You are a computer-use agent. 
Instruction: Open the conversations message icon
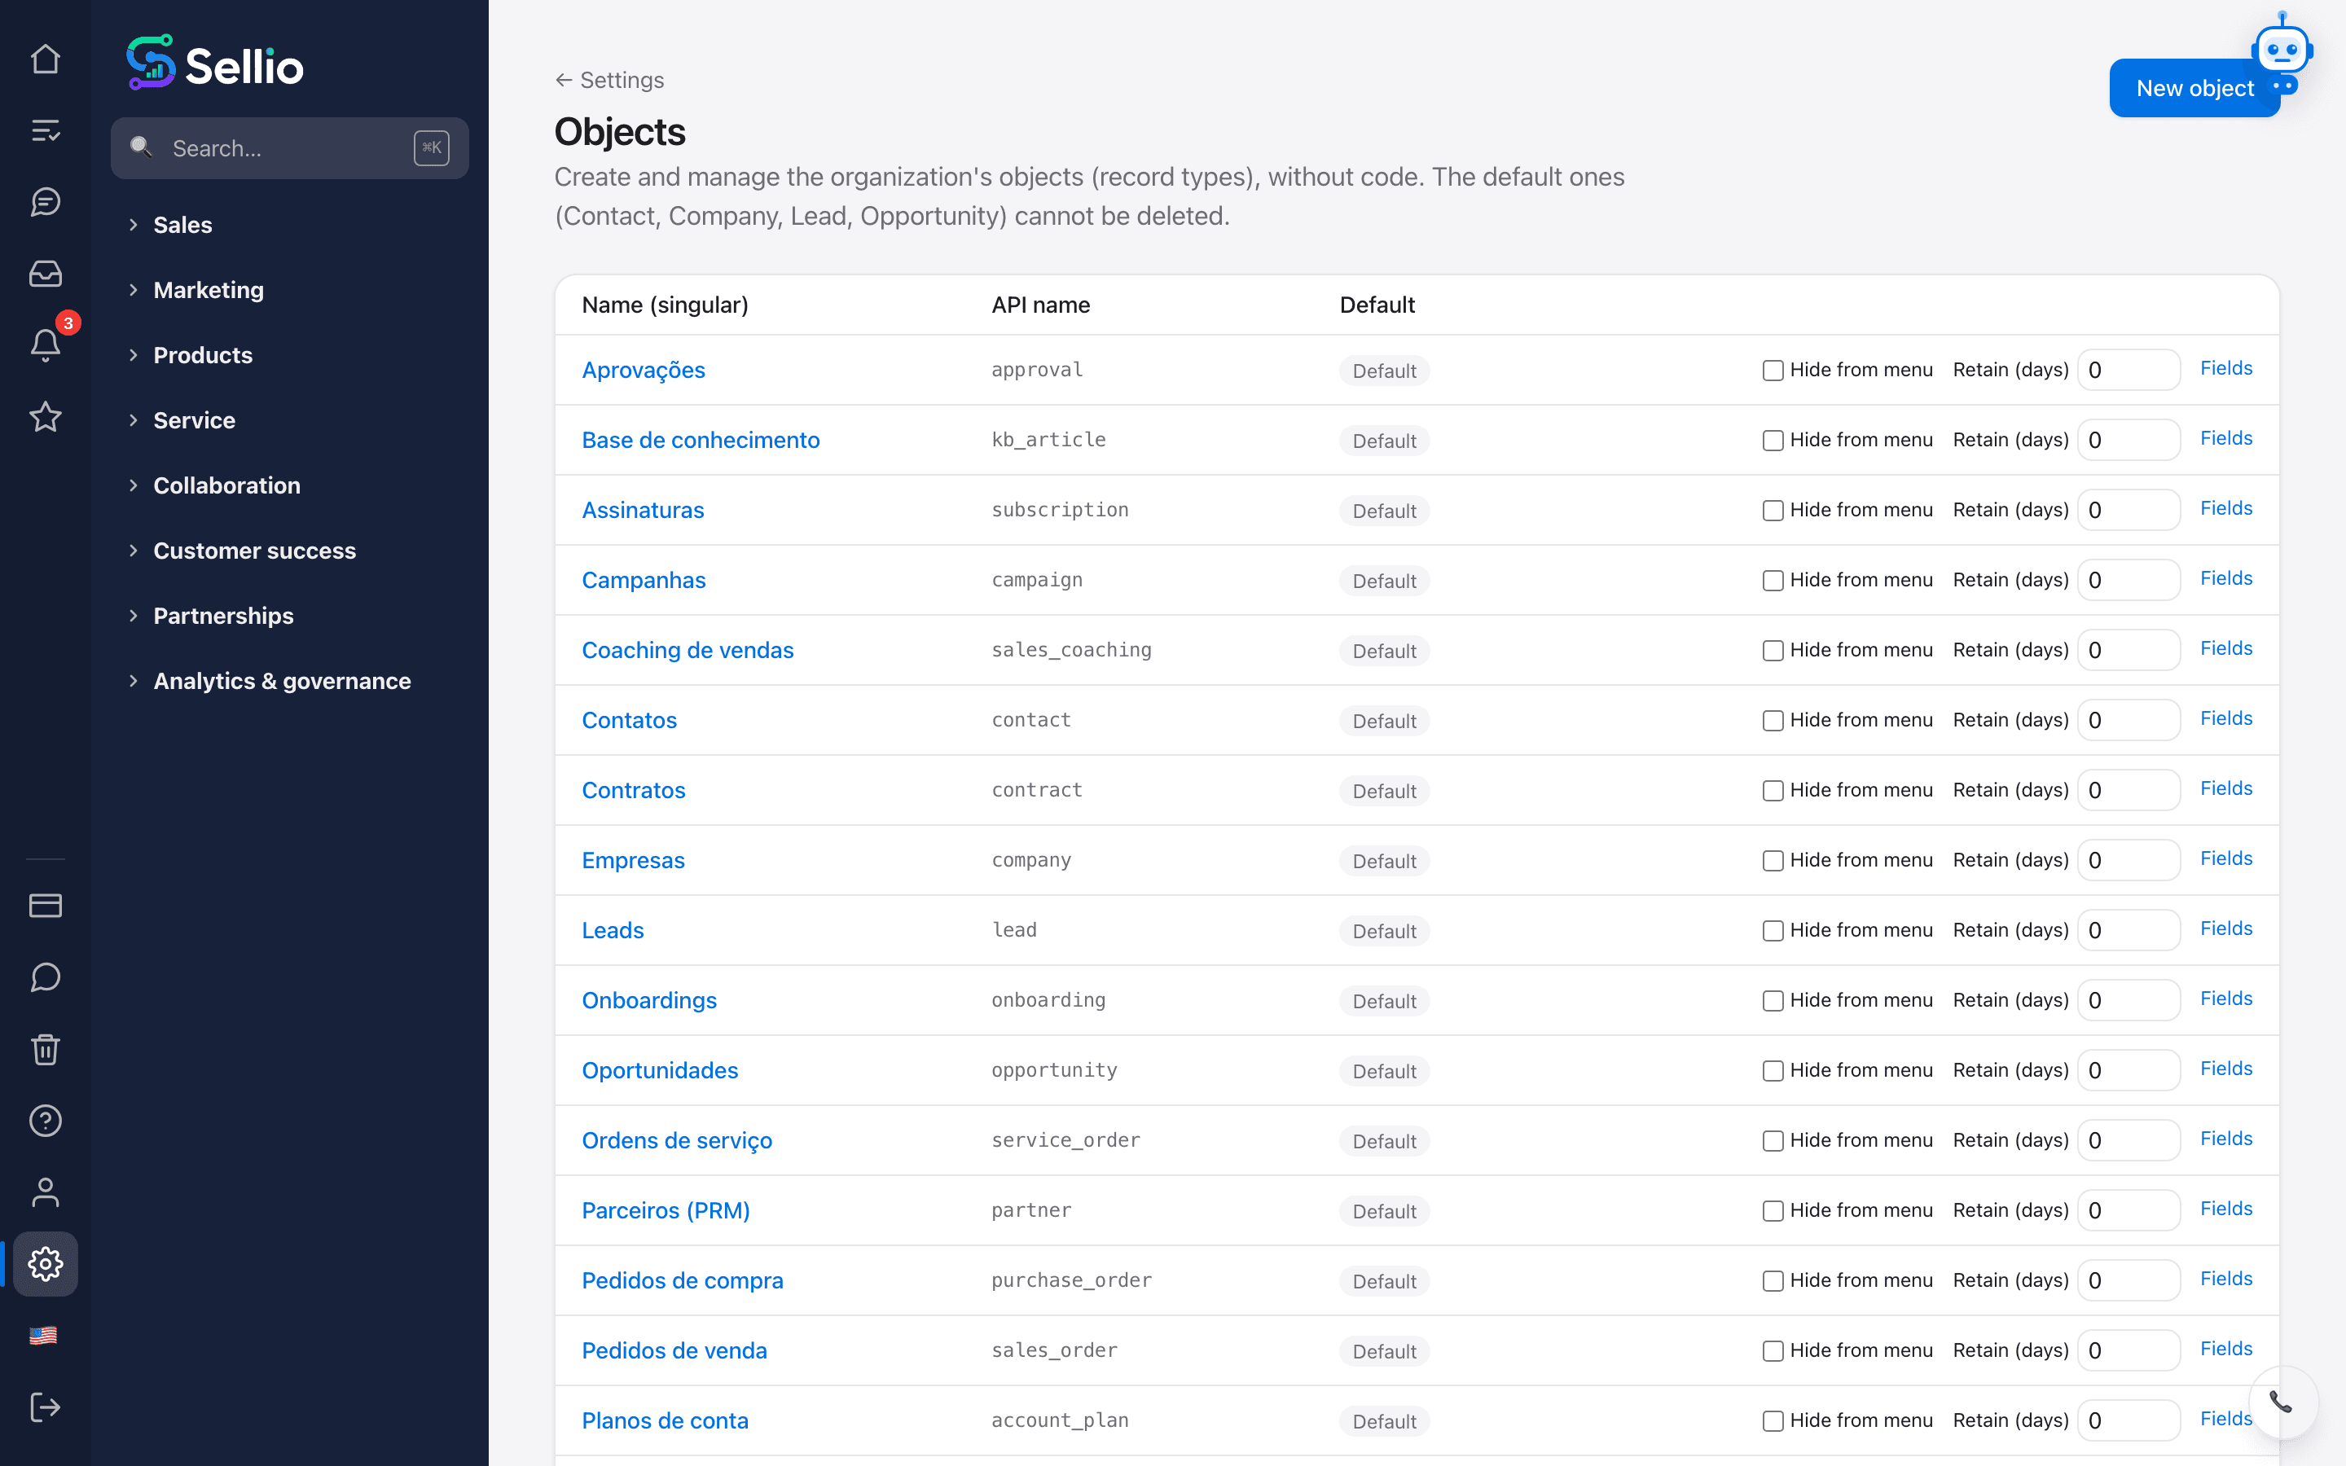pyautogui.click(x=46, y=202)
